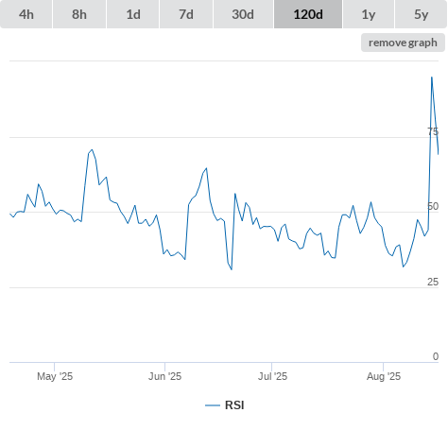Click the May '25 axis label

[x=55, y=376]
